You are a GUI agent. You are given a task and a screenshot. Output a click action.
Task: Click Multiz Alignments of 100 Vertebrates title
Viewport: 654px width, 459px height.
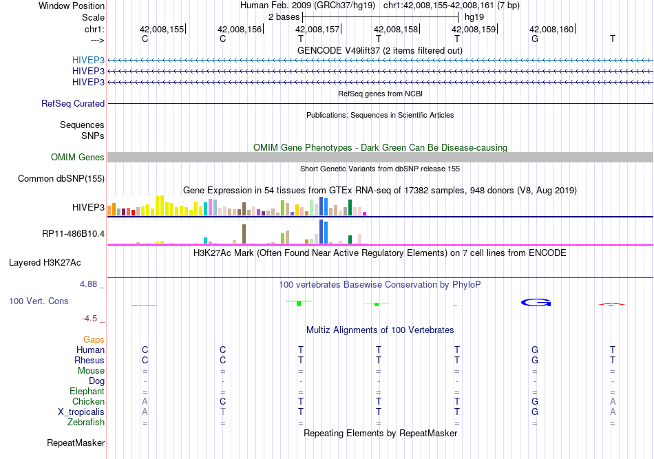coord(380,330)
